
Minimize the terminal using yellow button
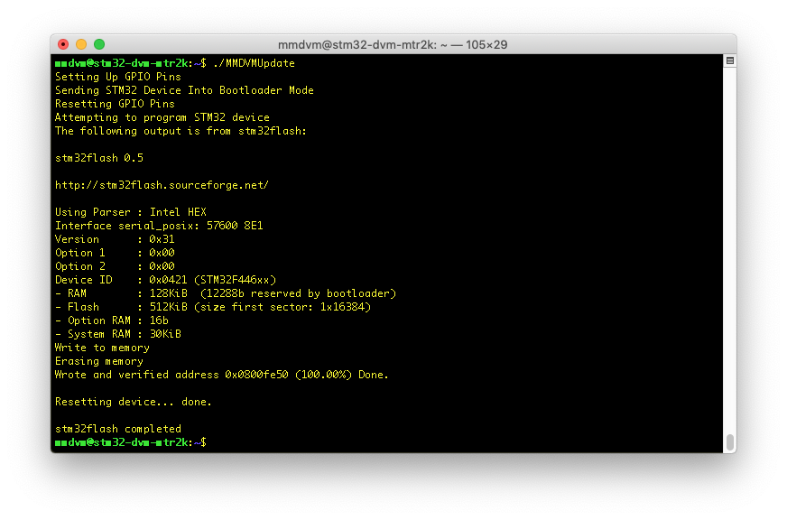(x=81, y=44)
